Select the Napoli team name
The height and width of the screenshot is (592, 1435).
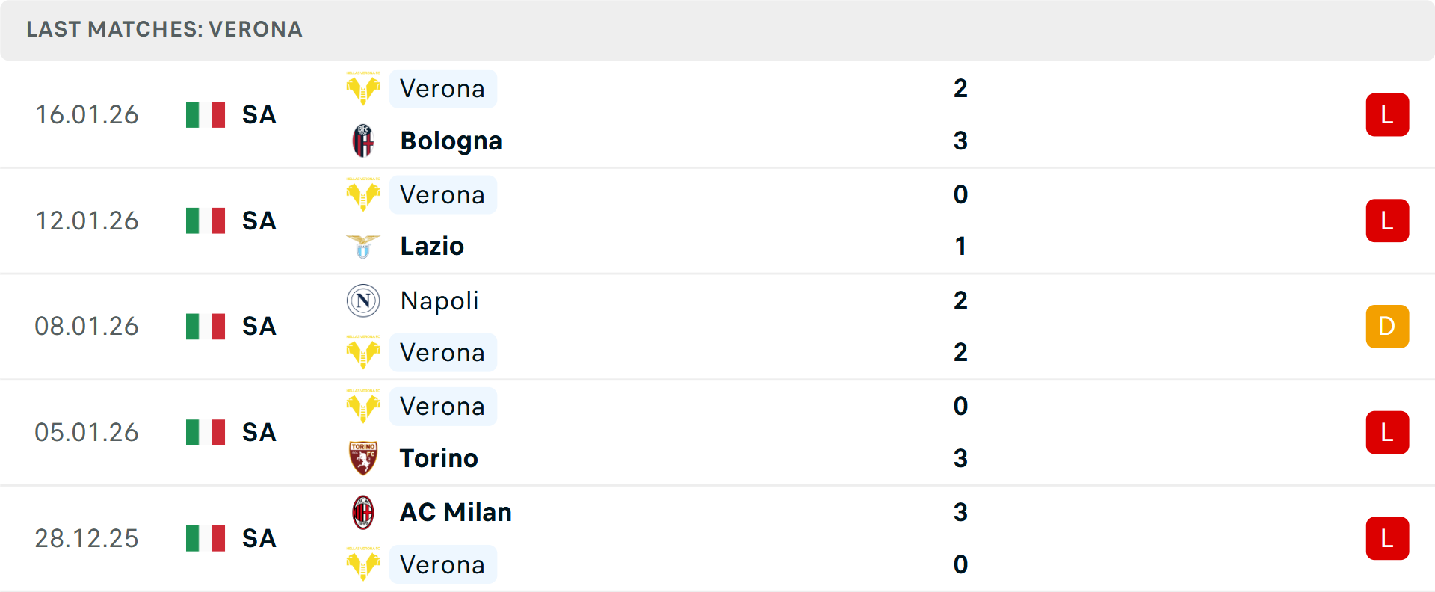[439, 301]
